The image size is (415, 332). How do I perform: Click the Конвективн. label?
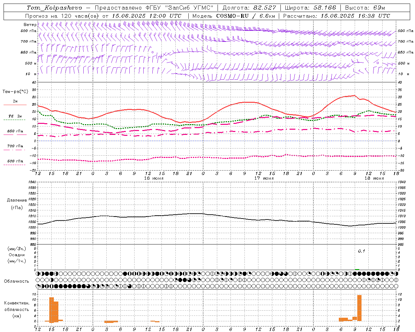click(x=17, y=303)
